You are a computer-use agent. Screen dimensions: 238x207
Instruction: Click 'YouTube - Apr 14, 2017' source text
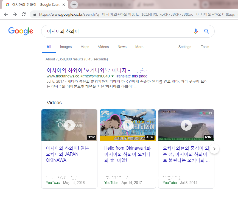(123, 183)
